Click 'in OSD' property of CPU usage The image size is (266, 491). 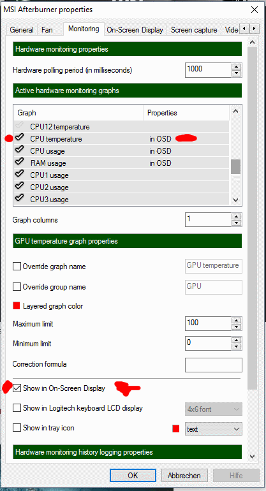click(160, 151)
